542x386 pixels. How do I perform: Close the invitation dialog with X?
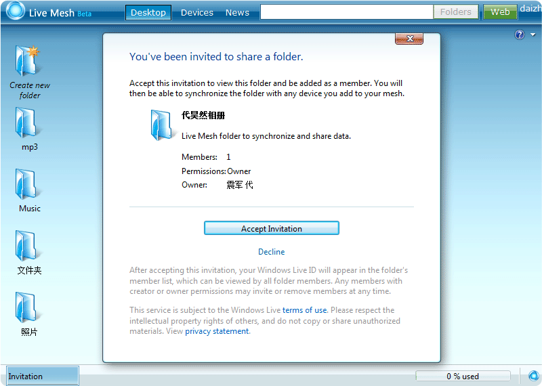click(x=409, y=39)
